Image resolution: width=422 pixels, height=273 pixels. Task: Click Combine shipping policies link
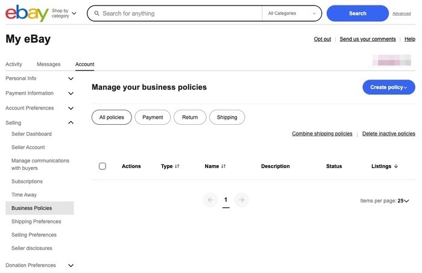(322, 134)
